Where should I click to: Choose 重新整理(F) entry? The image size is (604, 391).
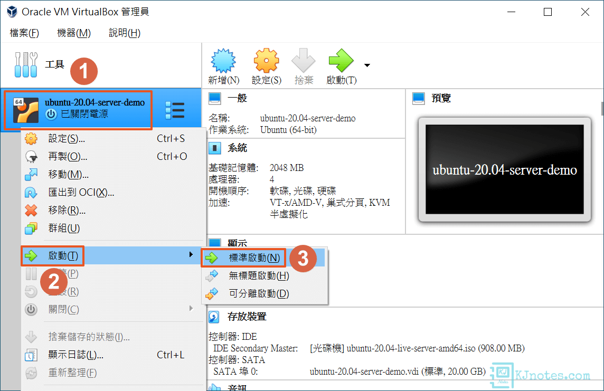click(x=114, y=373)
